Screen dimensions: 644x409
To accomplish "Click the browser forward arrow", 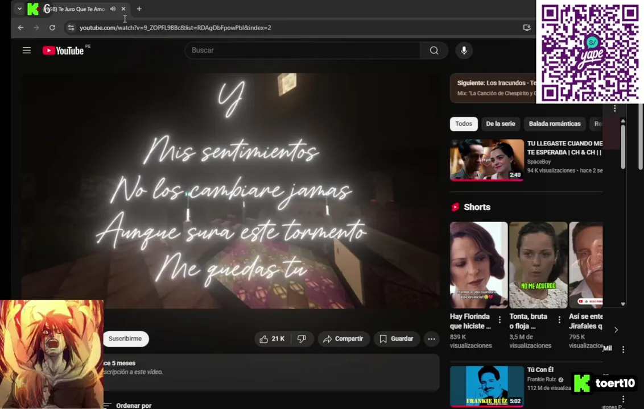I will pyautogui.click(x=36, y=27).
